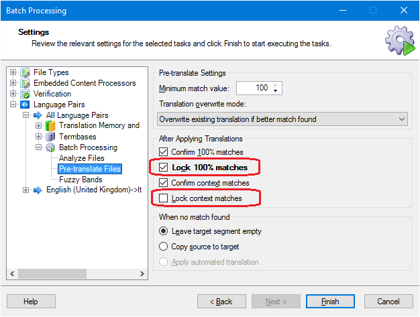This screenshot has height=317, width=420.
Task: Open Translation overwrite mode dropdown
Action: click(282, 119)
